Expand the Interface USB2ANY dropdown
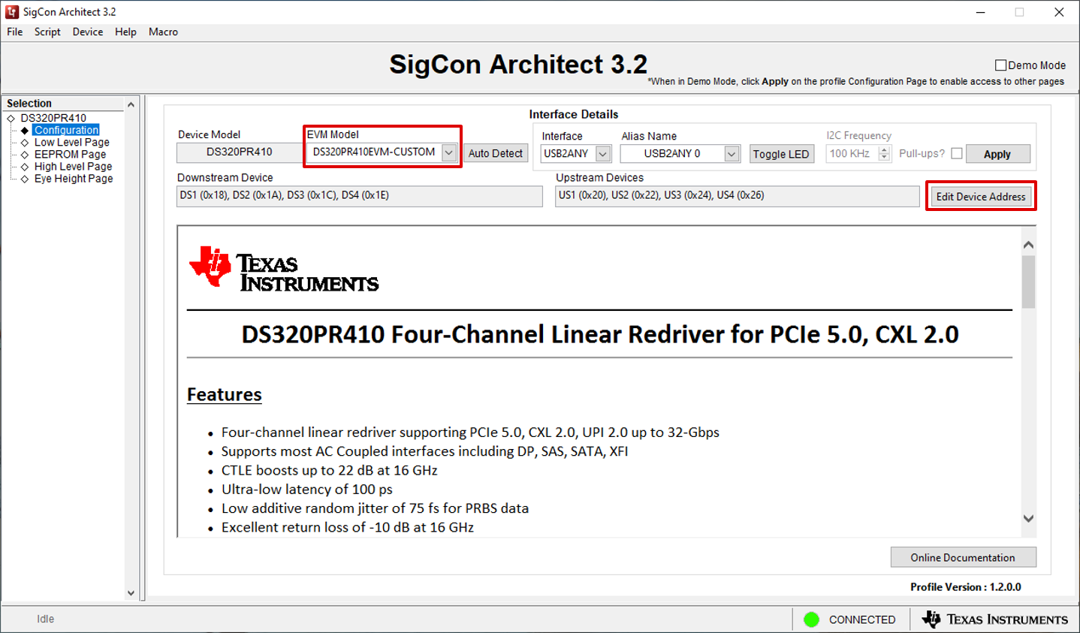Viewport: 1080px width, 633px height. pos(602,154)
